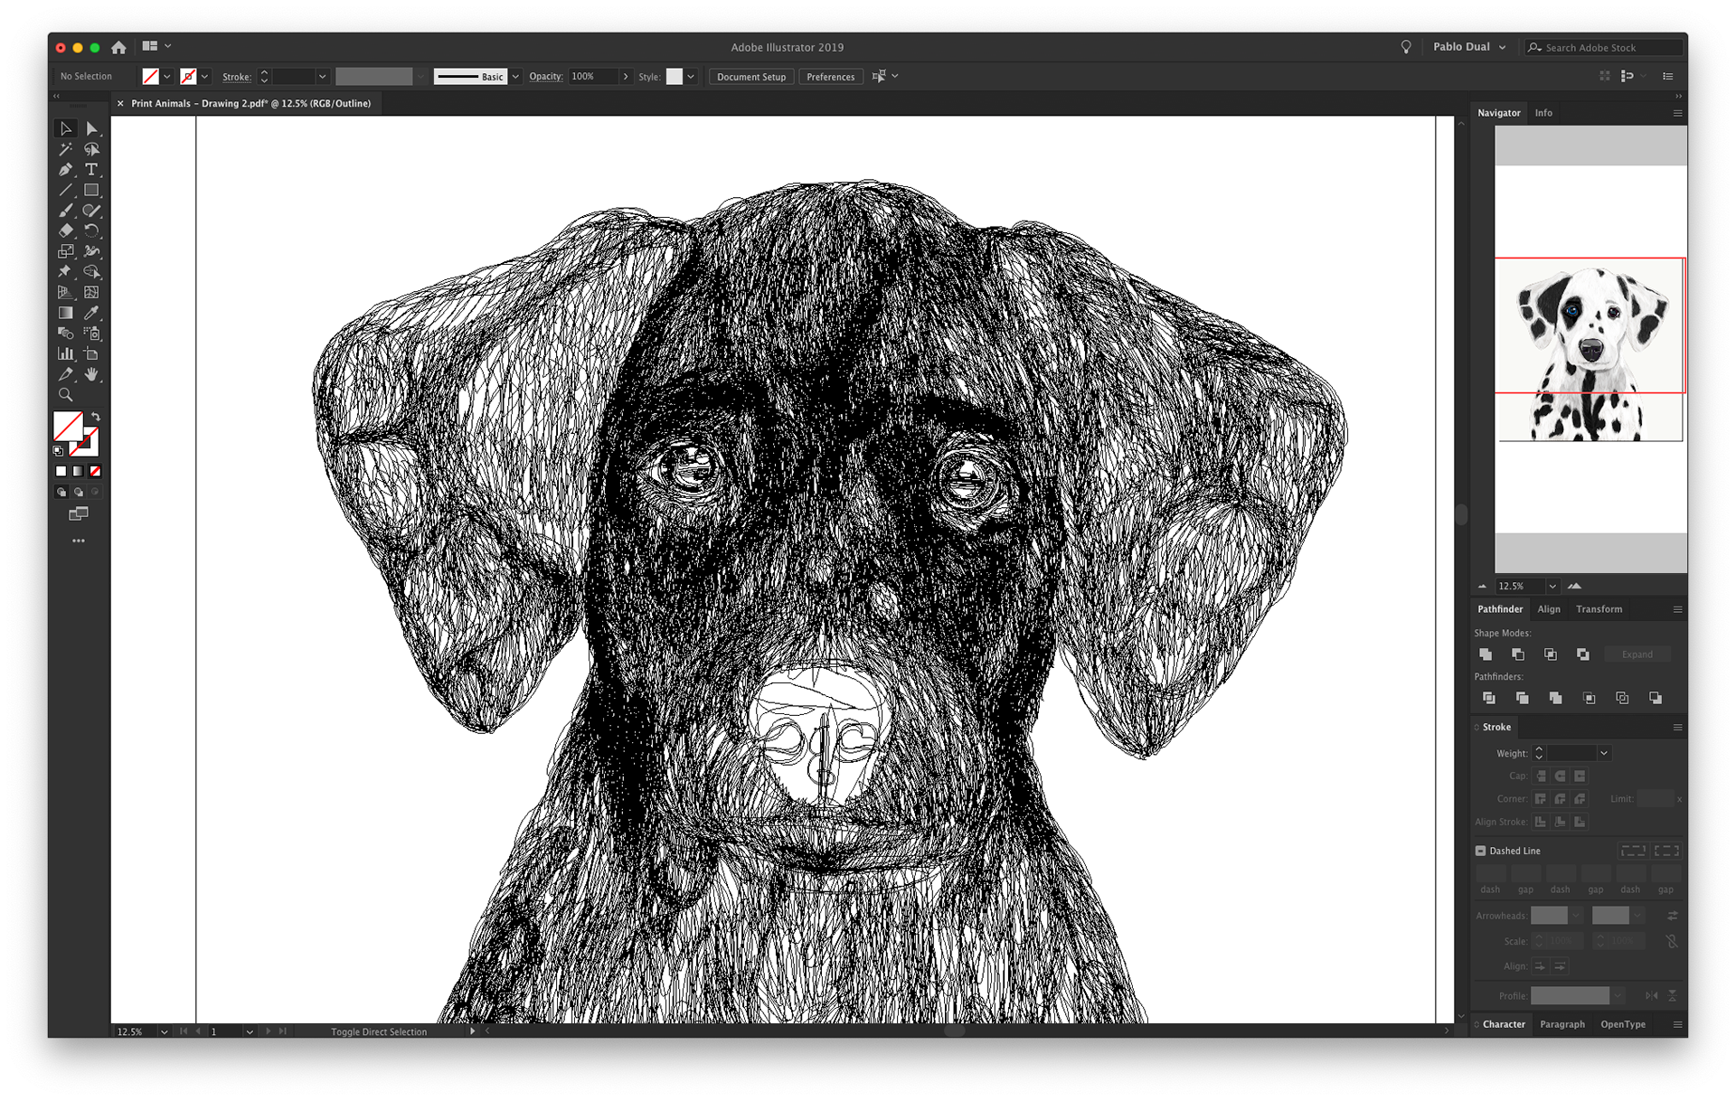1736x1101 pixels.
Task: Switch to the Align tab
Action: click(x=1549, y=609)
